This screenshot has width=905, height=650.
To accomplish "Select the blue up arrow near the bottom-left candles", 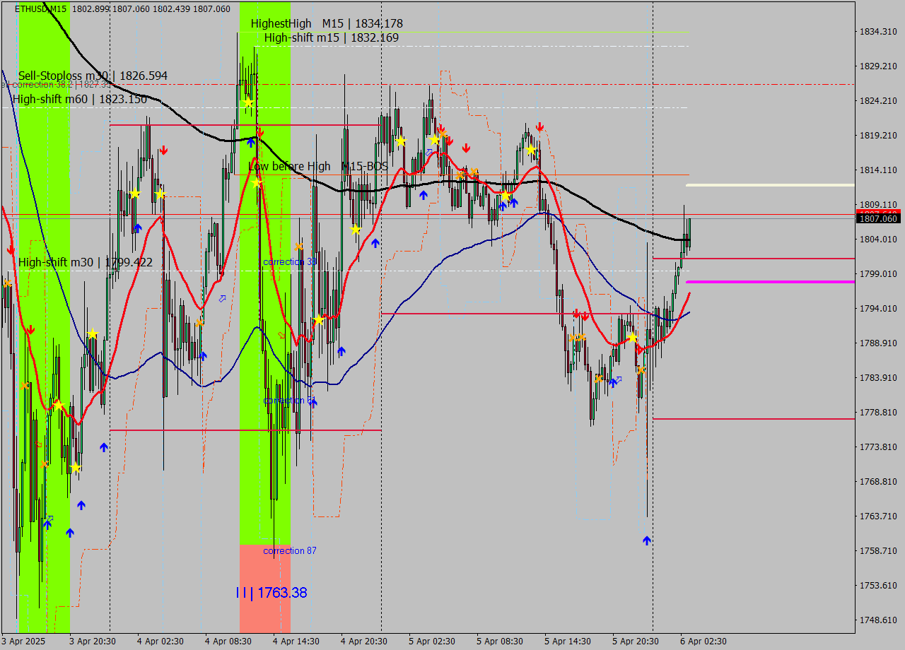I will tap(69, 531).
